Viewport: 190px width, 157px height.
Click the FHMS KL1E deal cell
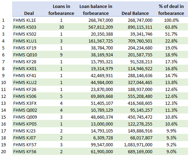coord(25,20)
